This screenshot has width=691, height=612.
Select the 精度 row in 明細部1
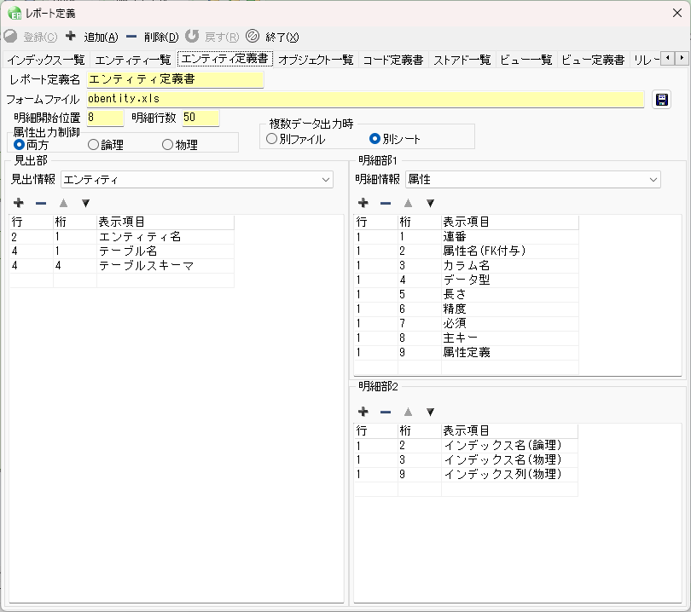(x=467, y=309)
